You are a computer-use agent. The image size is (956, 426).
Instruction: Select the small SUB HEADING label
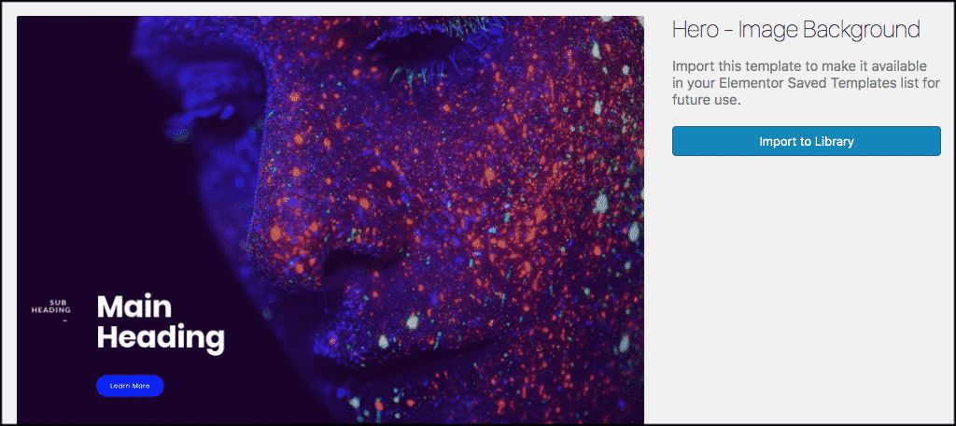pos(50,306)
